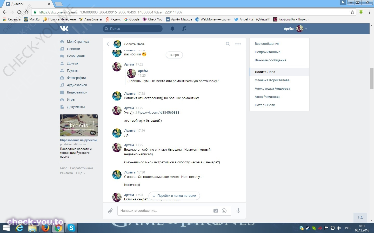The image size is (374, 233).
Task: Click the Реклама footer link
Action: 66,173
